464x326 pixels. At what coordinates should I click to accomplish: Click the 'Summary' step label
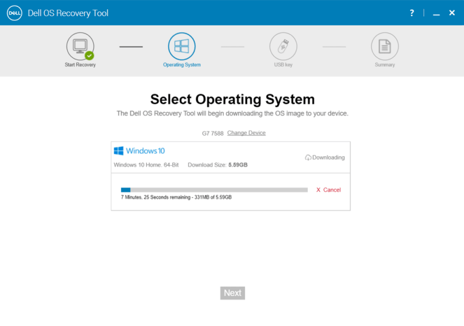coord(385,65)
